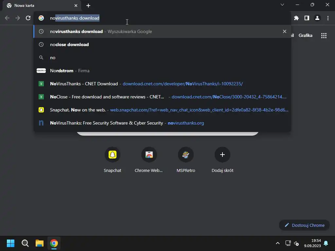Image resolution: width=335 pixels, height=251 pixels.
Task: Click in the address bar text
Action: (x=75, y=18)
